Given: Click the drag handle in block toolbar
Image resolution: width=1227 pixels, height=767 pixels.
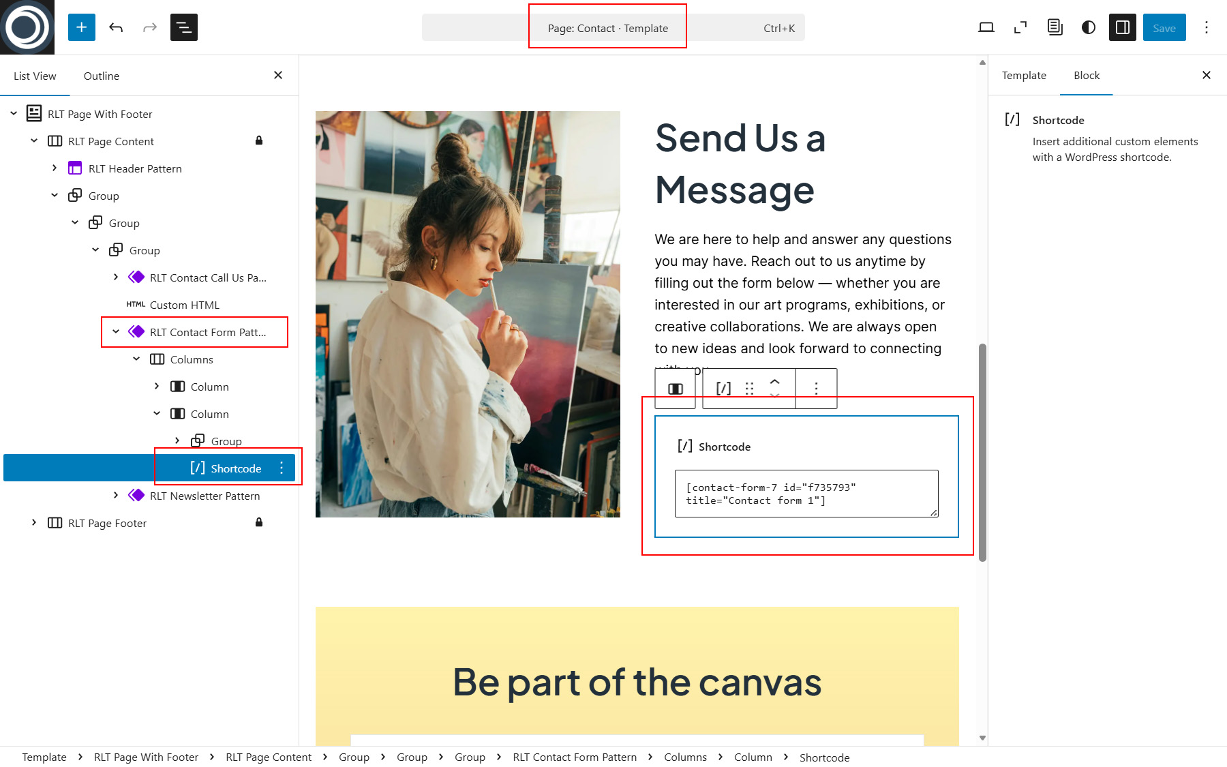Looking at the screenshot, I should 749,389.
